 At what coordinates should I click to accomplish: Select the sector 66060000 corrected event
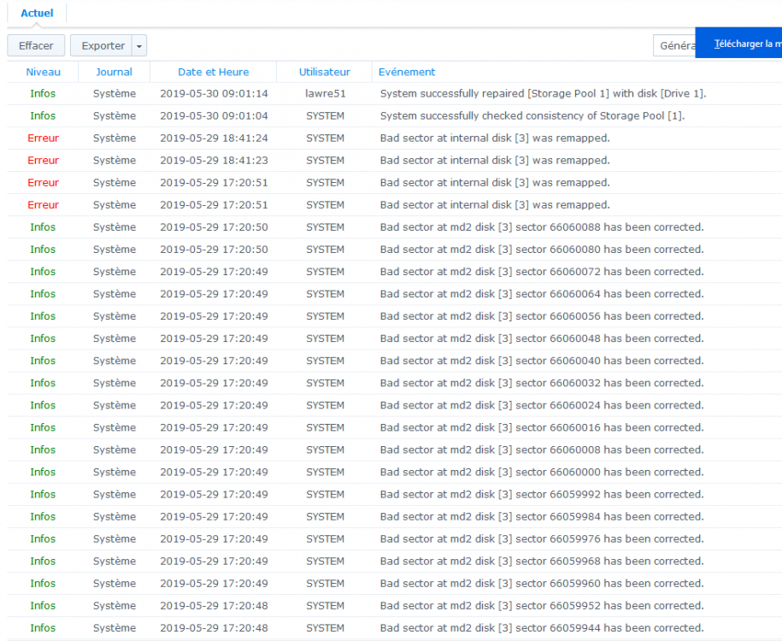pos(395,473)
